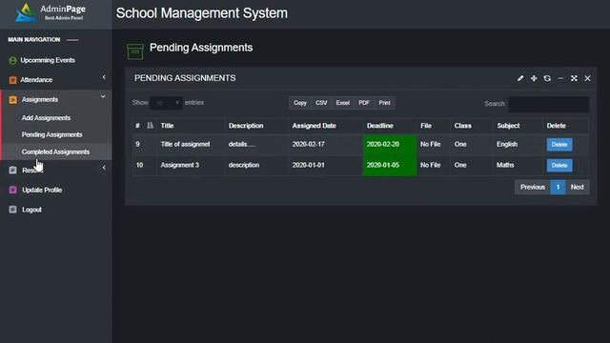Image resolution: width=610 pixels, height=343 pixels.
Task: Click the School Management System title
Action: point(202,13)
